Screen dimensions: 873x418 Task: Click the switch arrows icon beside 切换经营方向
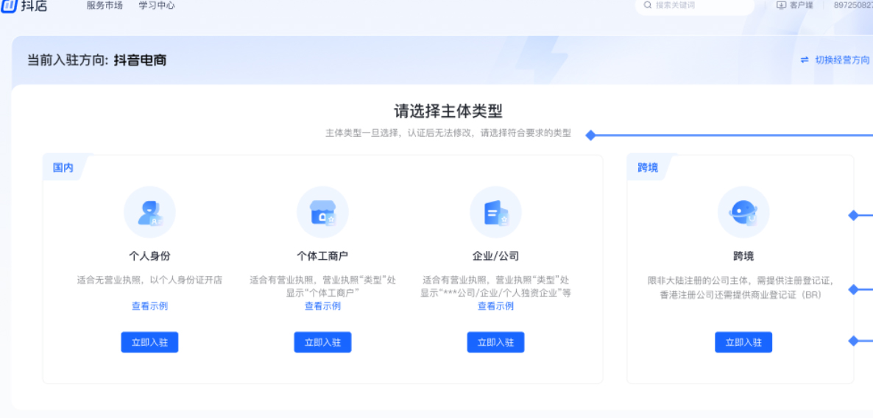point(805,60)
